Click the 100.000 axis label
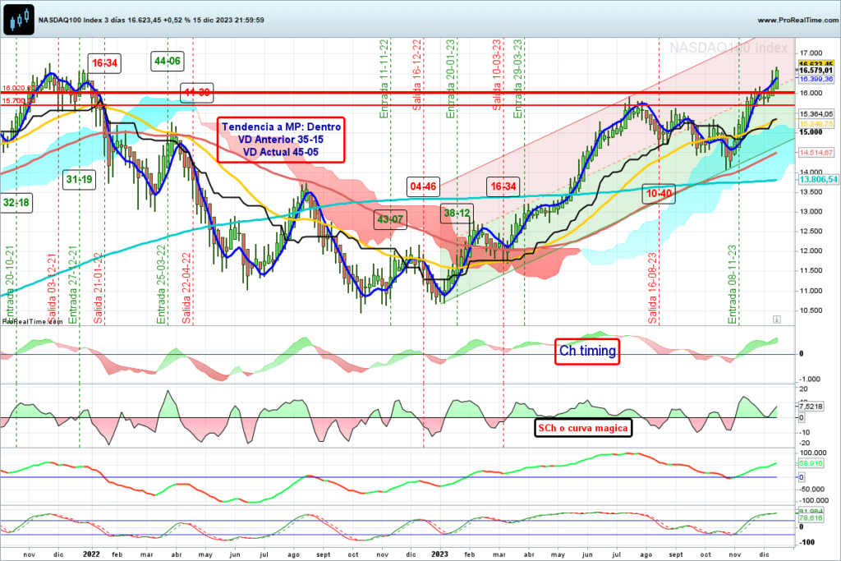 [812, 453]
